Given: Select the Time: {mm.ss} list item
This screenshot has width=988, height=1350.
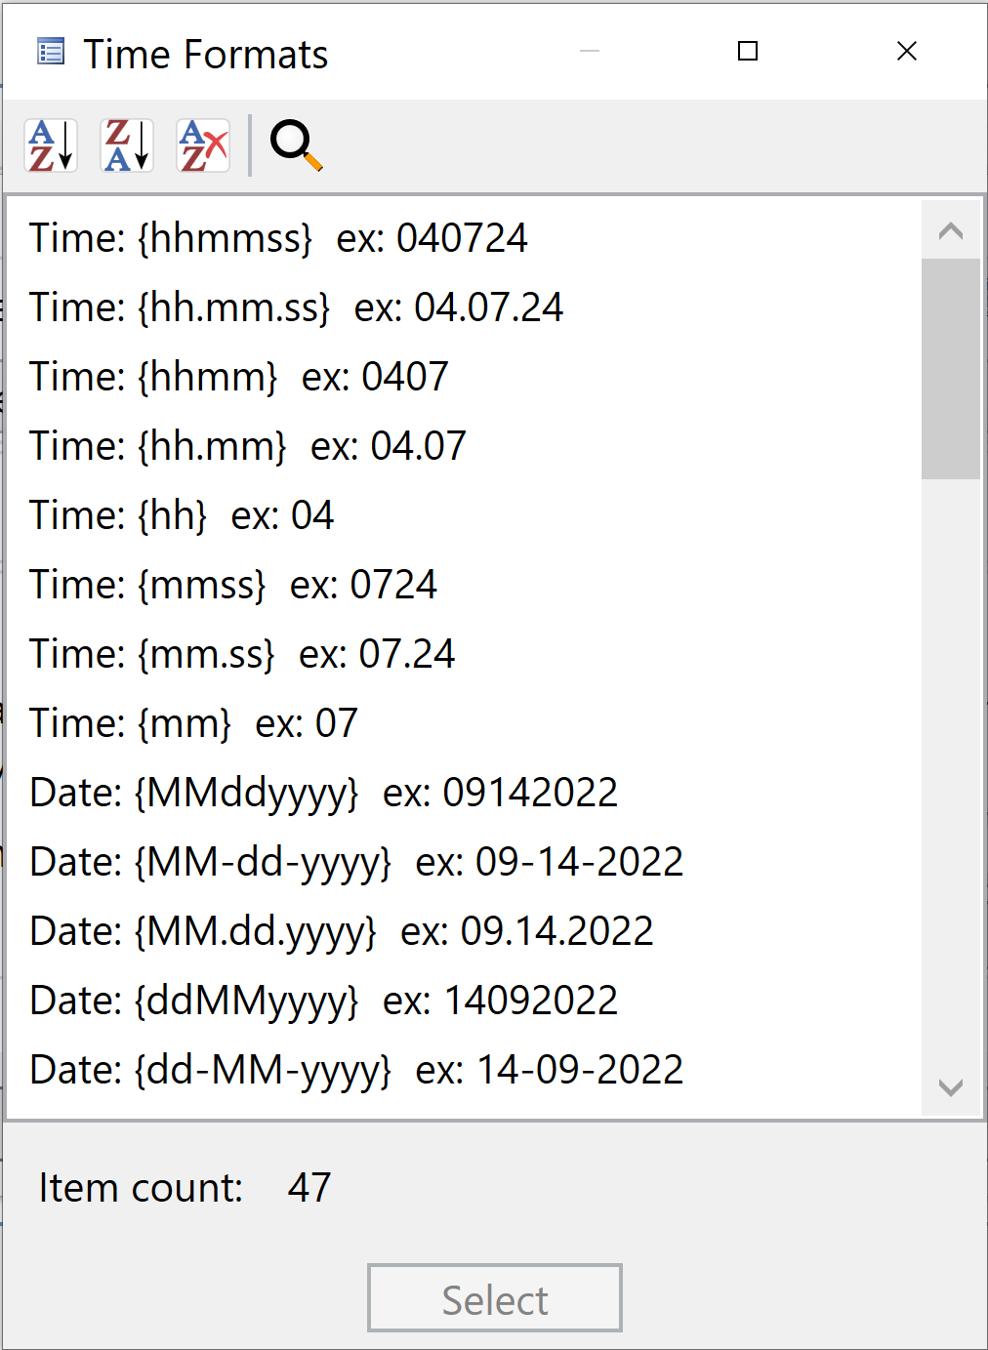Looking at the screenshot, I should 242,654.
